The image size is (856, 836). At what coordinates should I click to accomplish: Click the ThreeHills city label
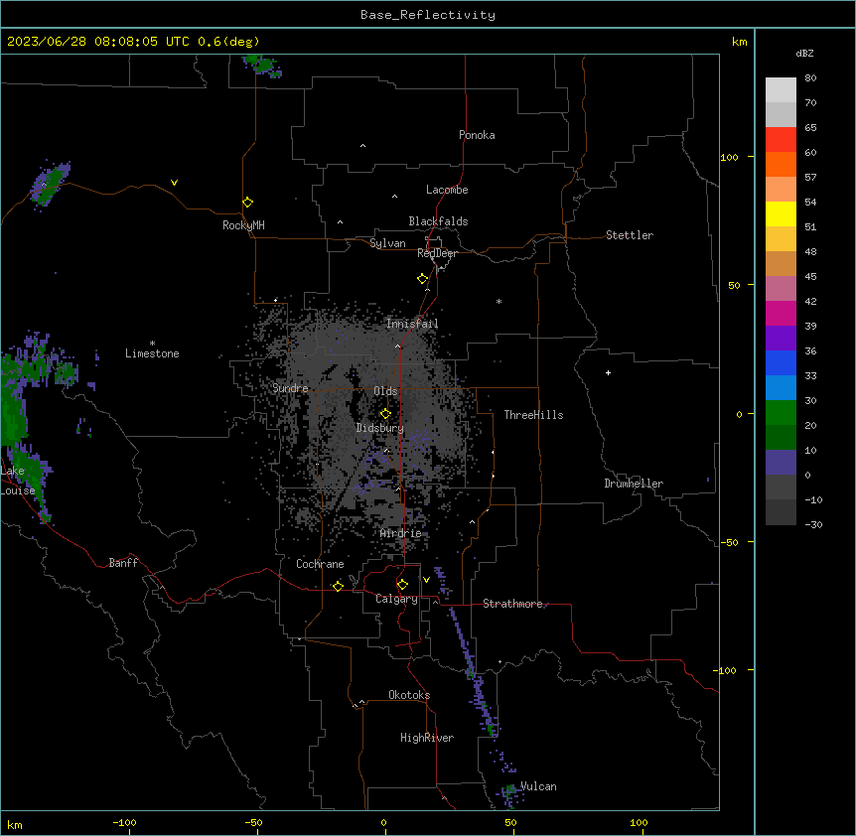[x=533, y=415]
